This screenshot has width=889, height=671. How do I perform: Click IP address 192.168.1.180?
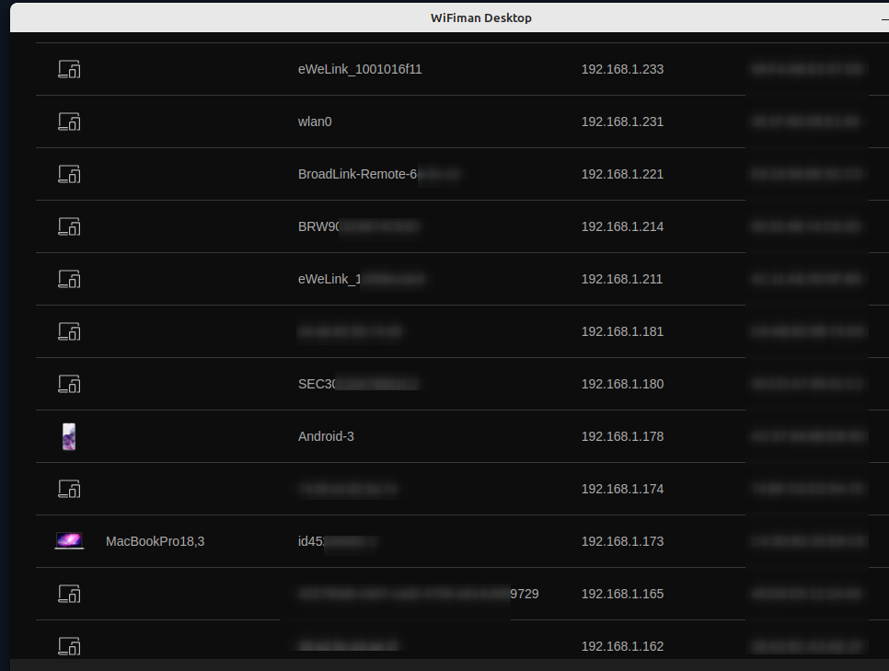(622, 384)
